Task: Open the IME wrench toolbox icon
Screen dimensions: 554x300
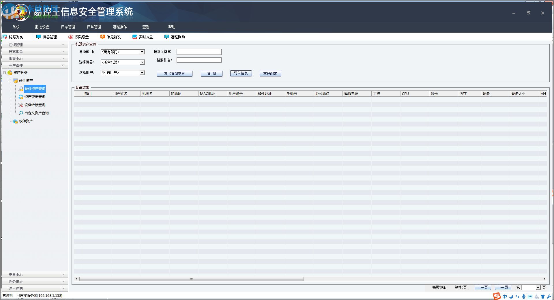Action: tap(549, 297)
